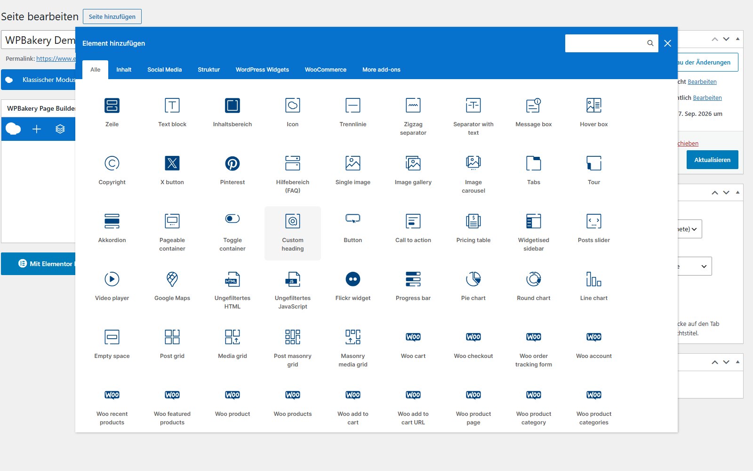This screenshot has height=471, width=753.
Task: Insert the Round chart element
Action: 534,286
